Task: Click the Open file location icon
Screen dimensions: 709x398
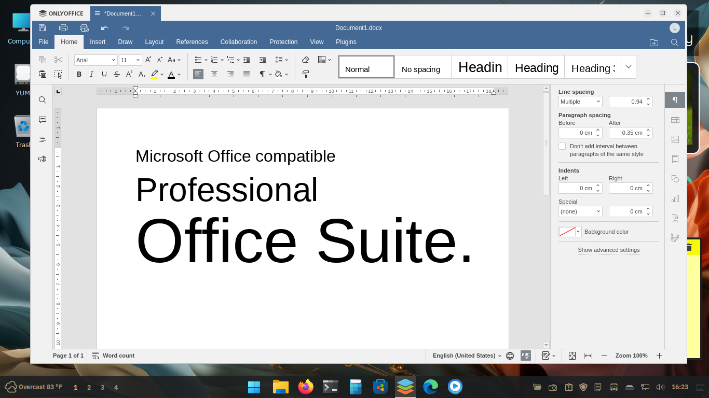Action: [x=654, y=42]
